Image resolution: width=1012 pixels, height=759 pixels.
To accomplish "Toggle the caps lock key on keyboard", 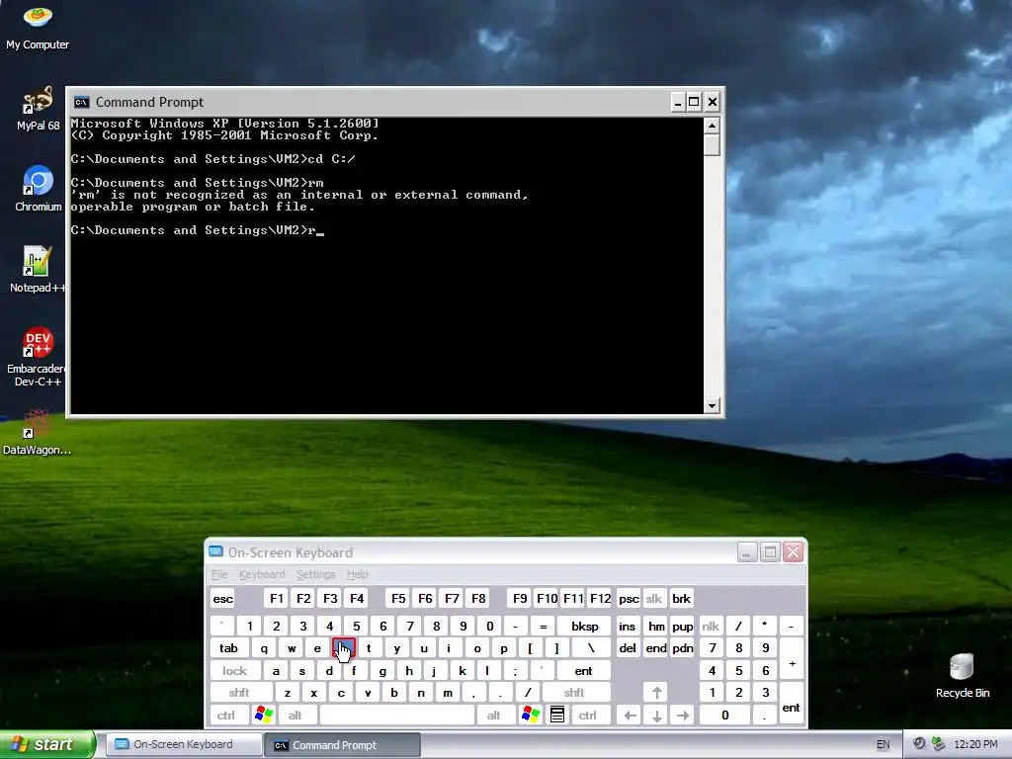I will [235, 671].
